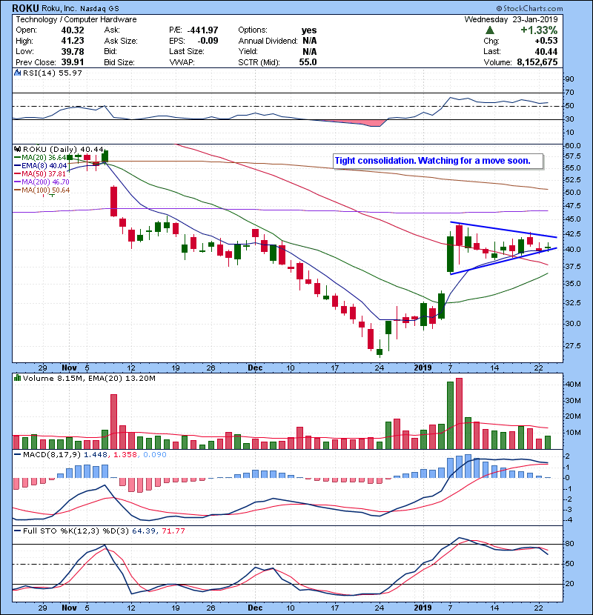This screenshot has height=615, width=593.
Task: Click the volume bars icon beside Volume 8.15M
Action: (x=17, y=378)
